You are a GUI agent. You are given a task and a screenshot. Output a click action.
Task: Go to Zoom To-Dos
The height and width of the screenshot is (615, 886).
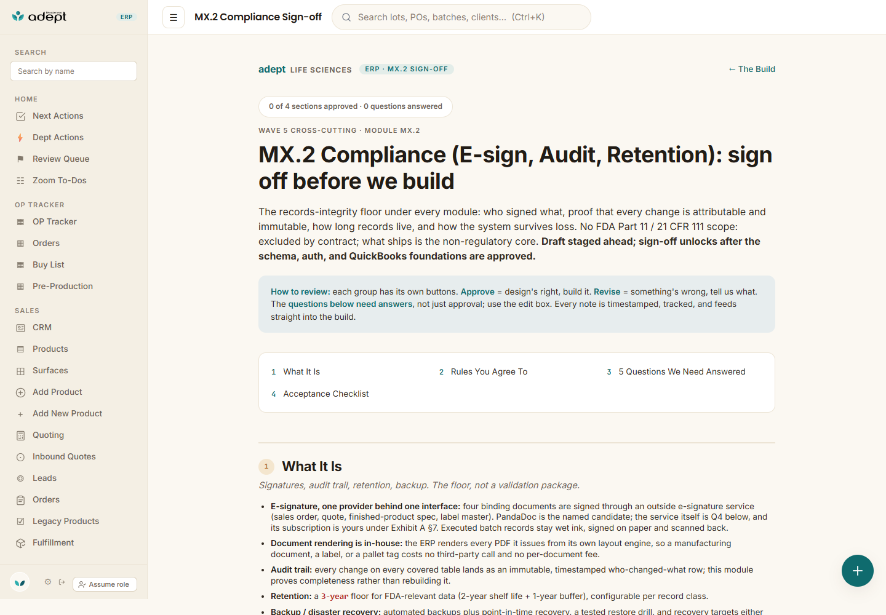tap(74, 180)
